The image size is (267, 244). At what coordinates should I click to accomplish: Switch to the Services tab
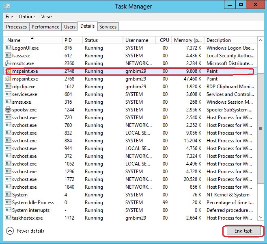pos(108,27)
